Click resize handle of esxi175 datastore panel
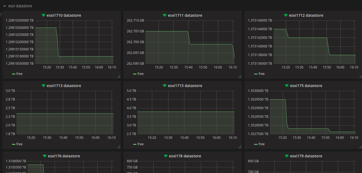Viewport: 362px width, 173px height. click(361, 147)
